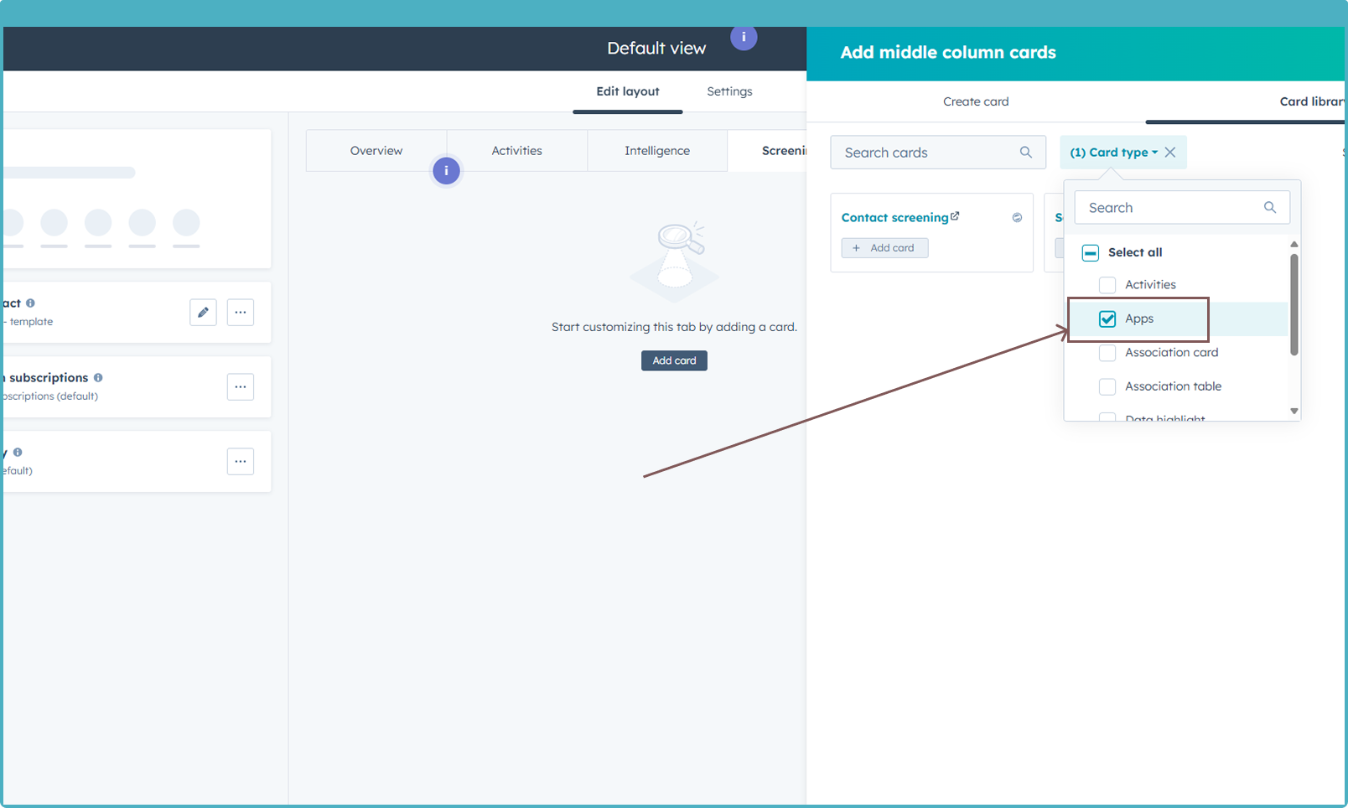This screenshot has width=1348, height=808.
Task: Click Add card under Contact screening
Action: (884, 248)
